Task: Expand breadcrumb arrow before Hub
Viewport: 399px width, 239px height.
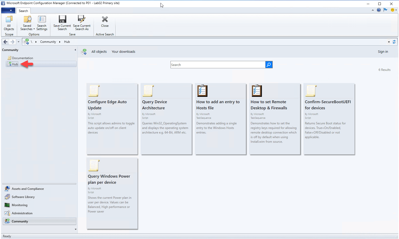Action: pos(60,42)
